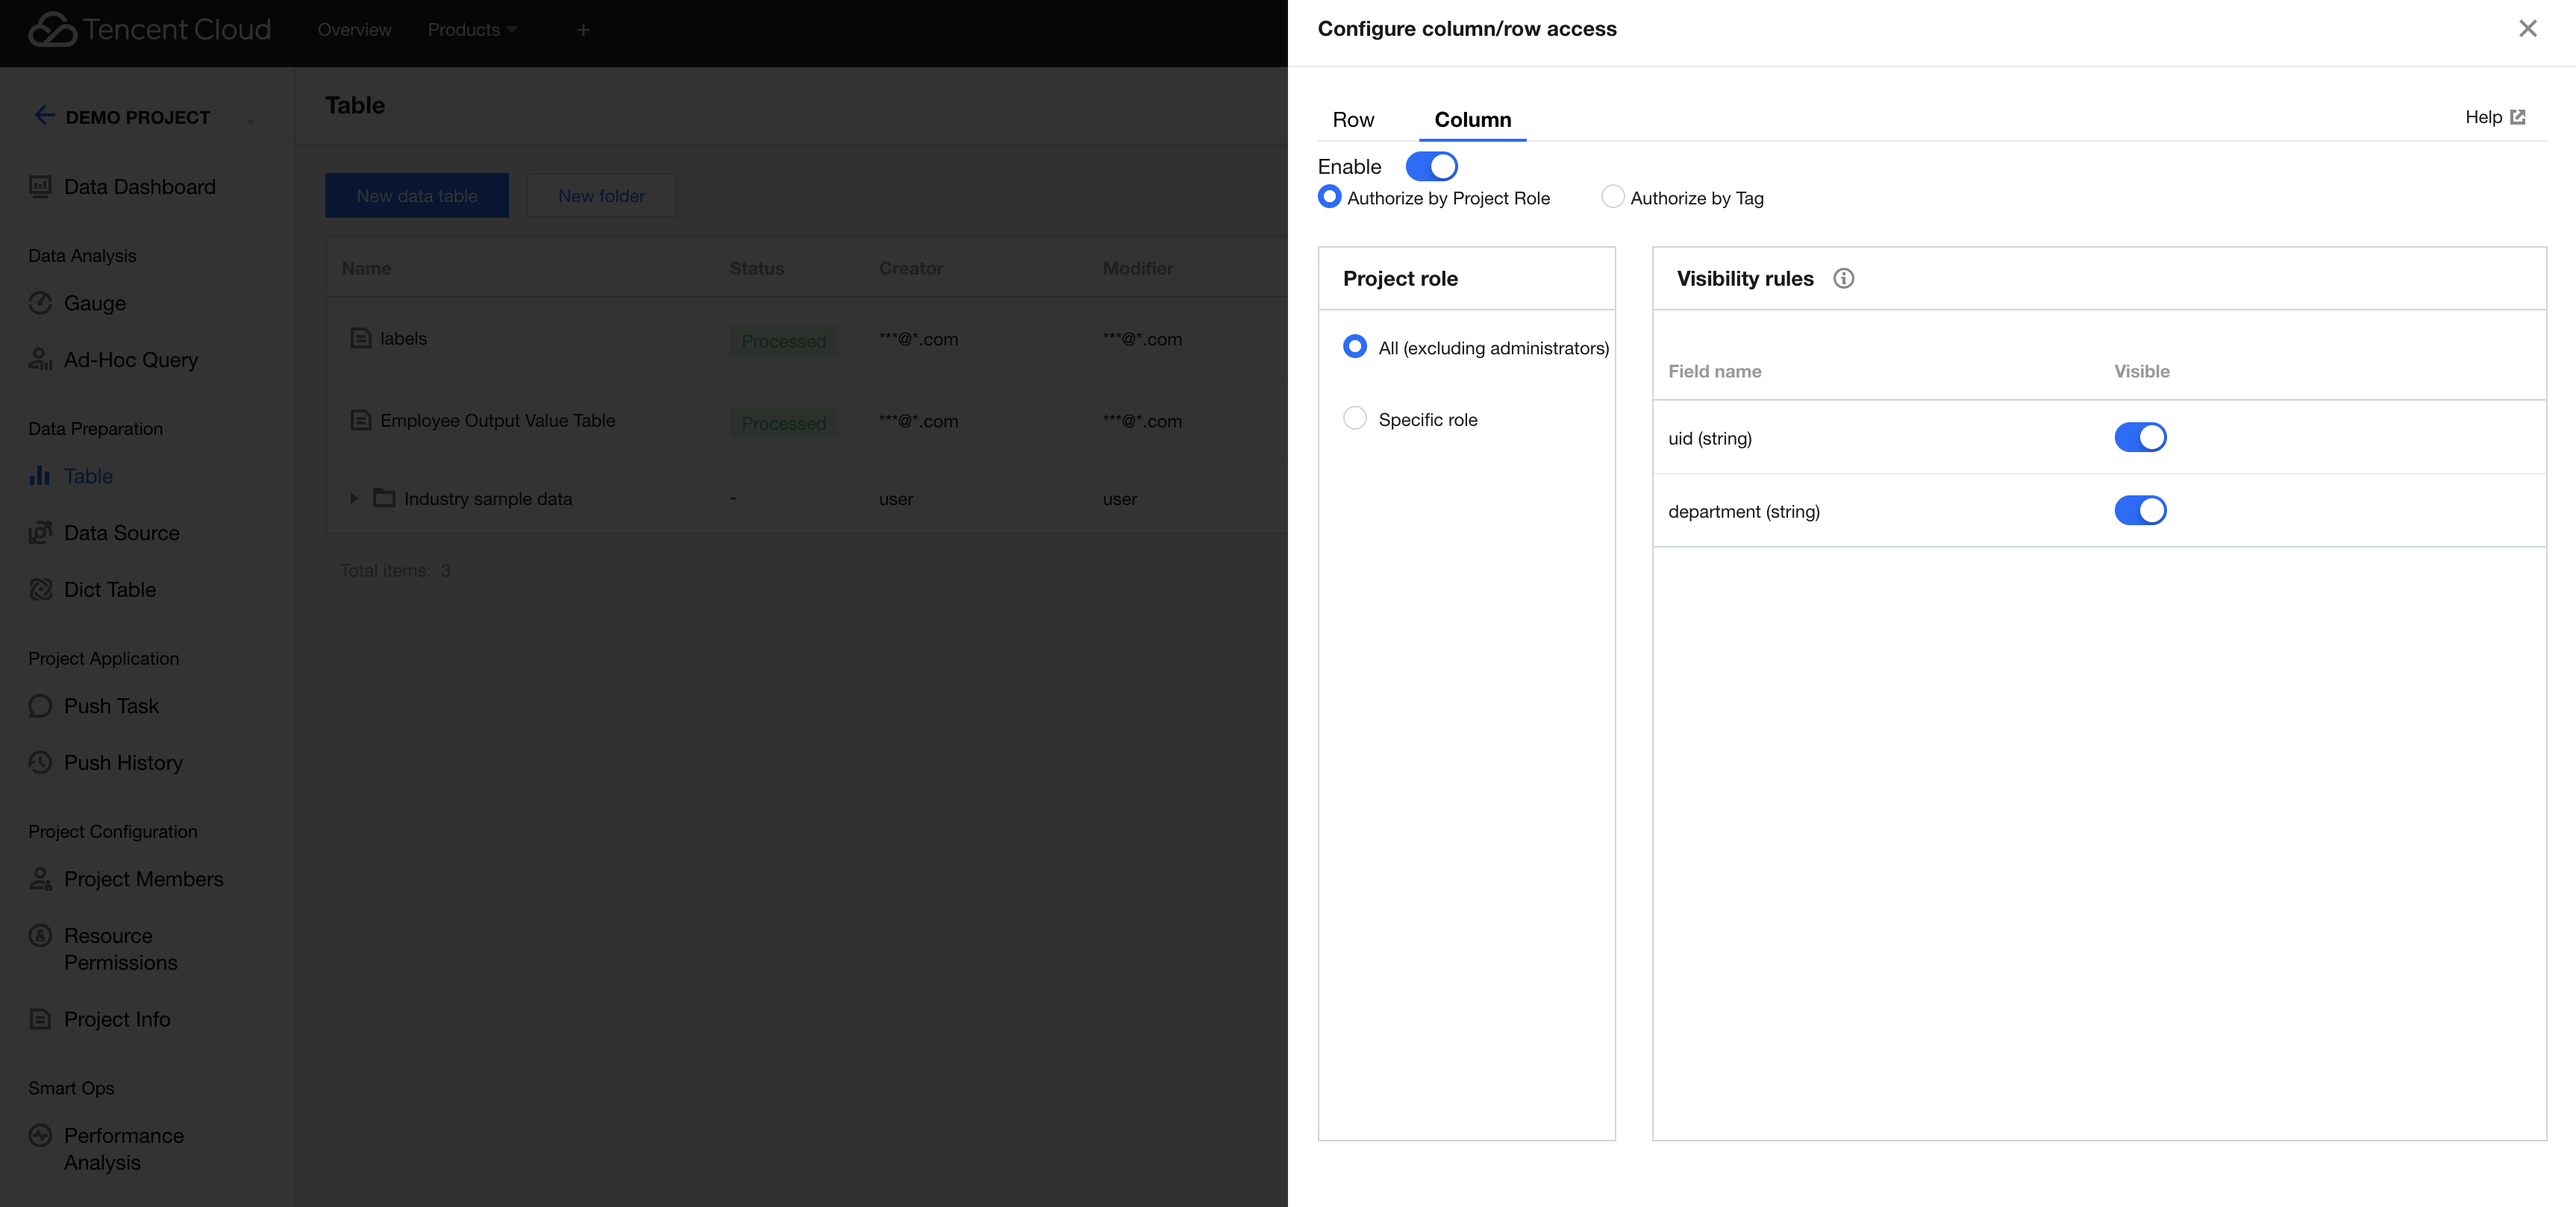The image size is (2576, 1207).
Task: Click the Visibility rules info icon
Action: [x=1843, y=279]
